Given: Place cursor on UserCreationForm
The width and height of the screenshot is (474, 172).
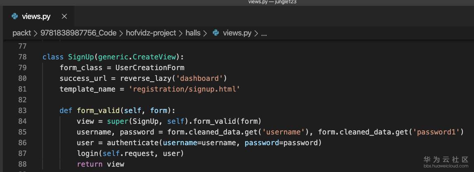Looking at the screenshot, I should point(150,68).
